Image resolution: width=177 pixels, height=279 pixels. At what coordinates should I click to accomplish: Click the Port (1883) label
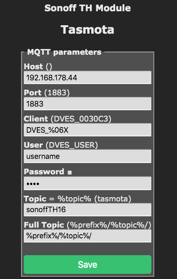coord(47,93)
